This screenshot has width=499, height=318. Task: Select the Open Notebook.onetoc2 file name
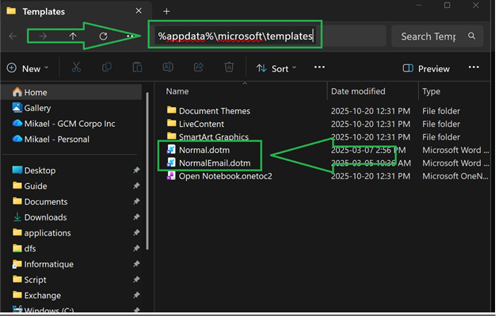pos(225,176)
